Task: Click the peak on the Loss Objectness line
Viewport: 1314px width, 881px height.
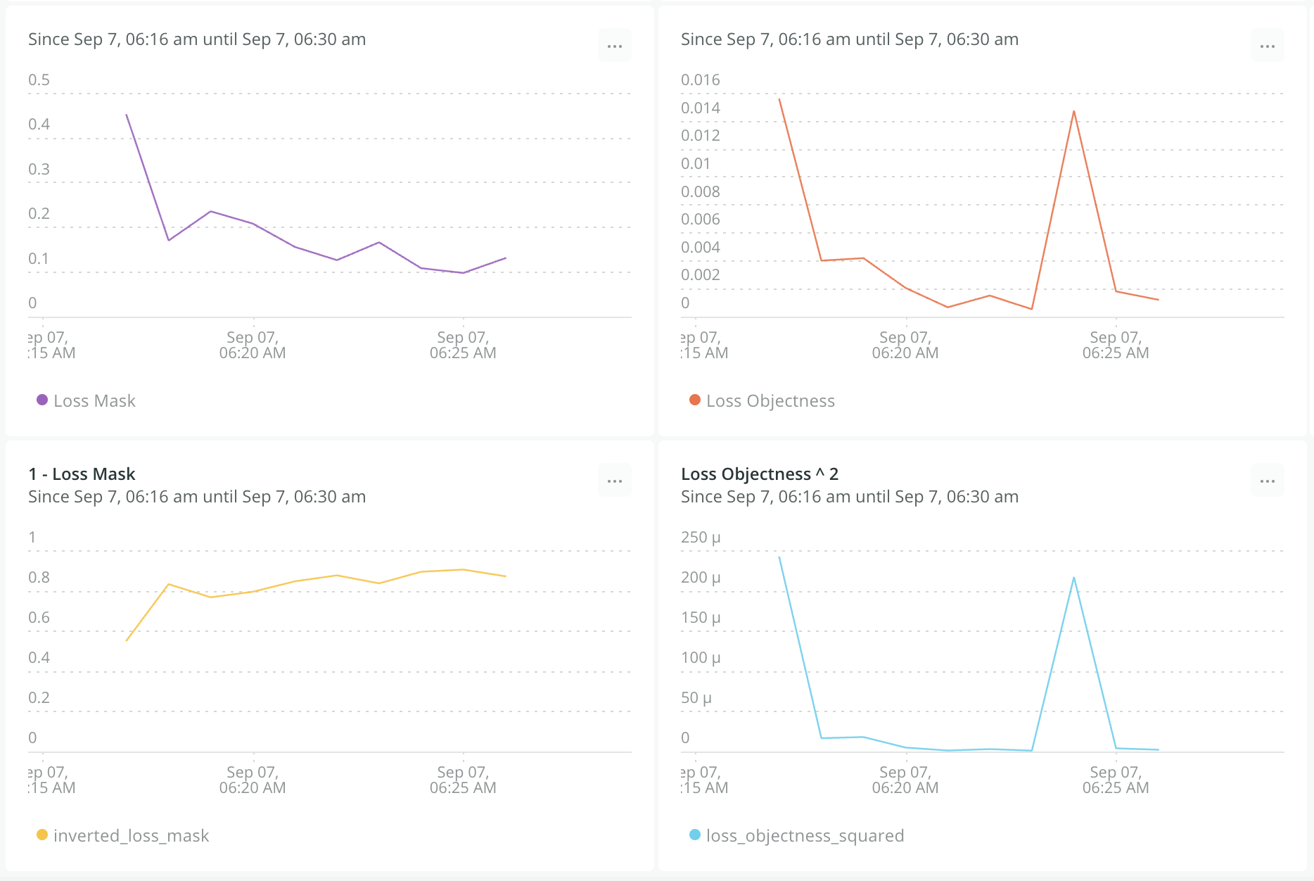Action: [1073, 111]
